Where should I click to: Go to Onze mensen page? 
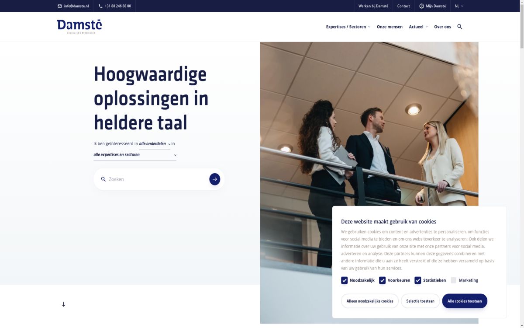390,27
